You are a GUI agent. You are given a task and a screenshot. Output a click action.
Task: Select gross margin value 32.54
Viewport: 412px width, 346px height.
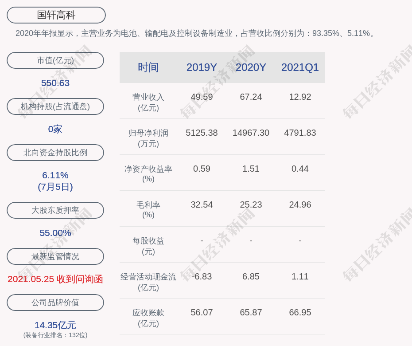(x=202, y=204)
